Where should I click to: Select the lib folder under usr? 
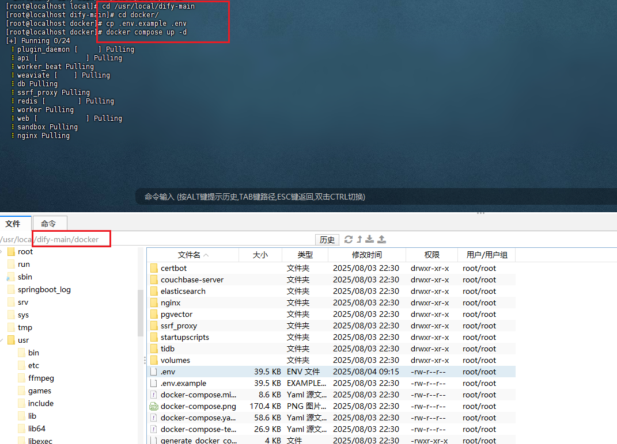32,416
